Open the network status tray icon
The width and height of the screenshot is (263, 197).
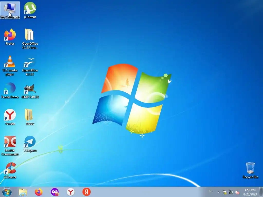coord(231,192)
